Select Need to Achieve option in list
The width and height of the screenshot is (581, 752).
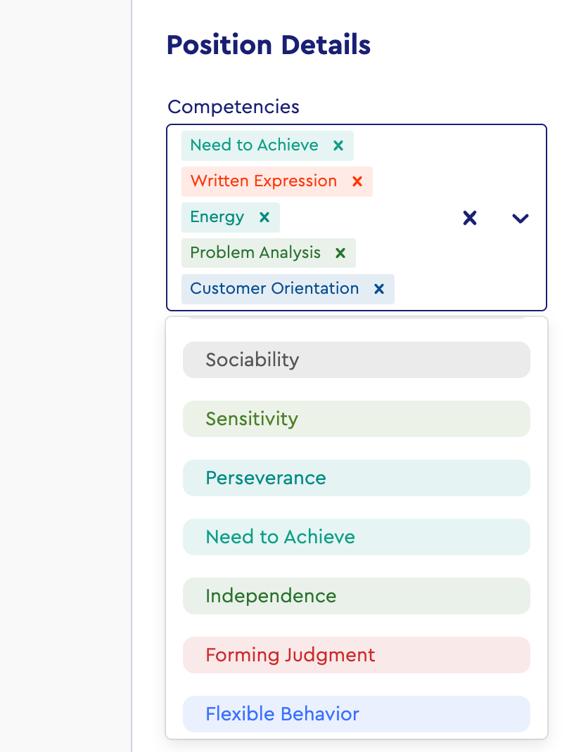point(356,537)
